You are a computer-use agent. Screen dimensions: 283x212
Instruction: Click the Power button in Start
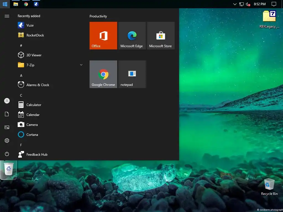(7, 154)
